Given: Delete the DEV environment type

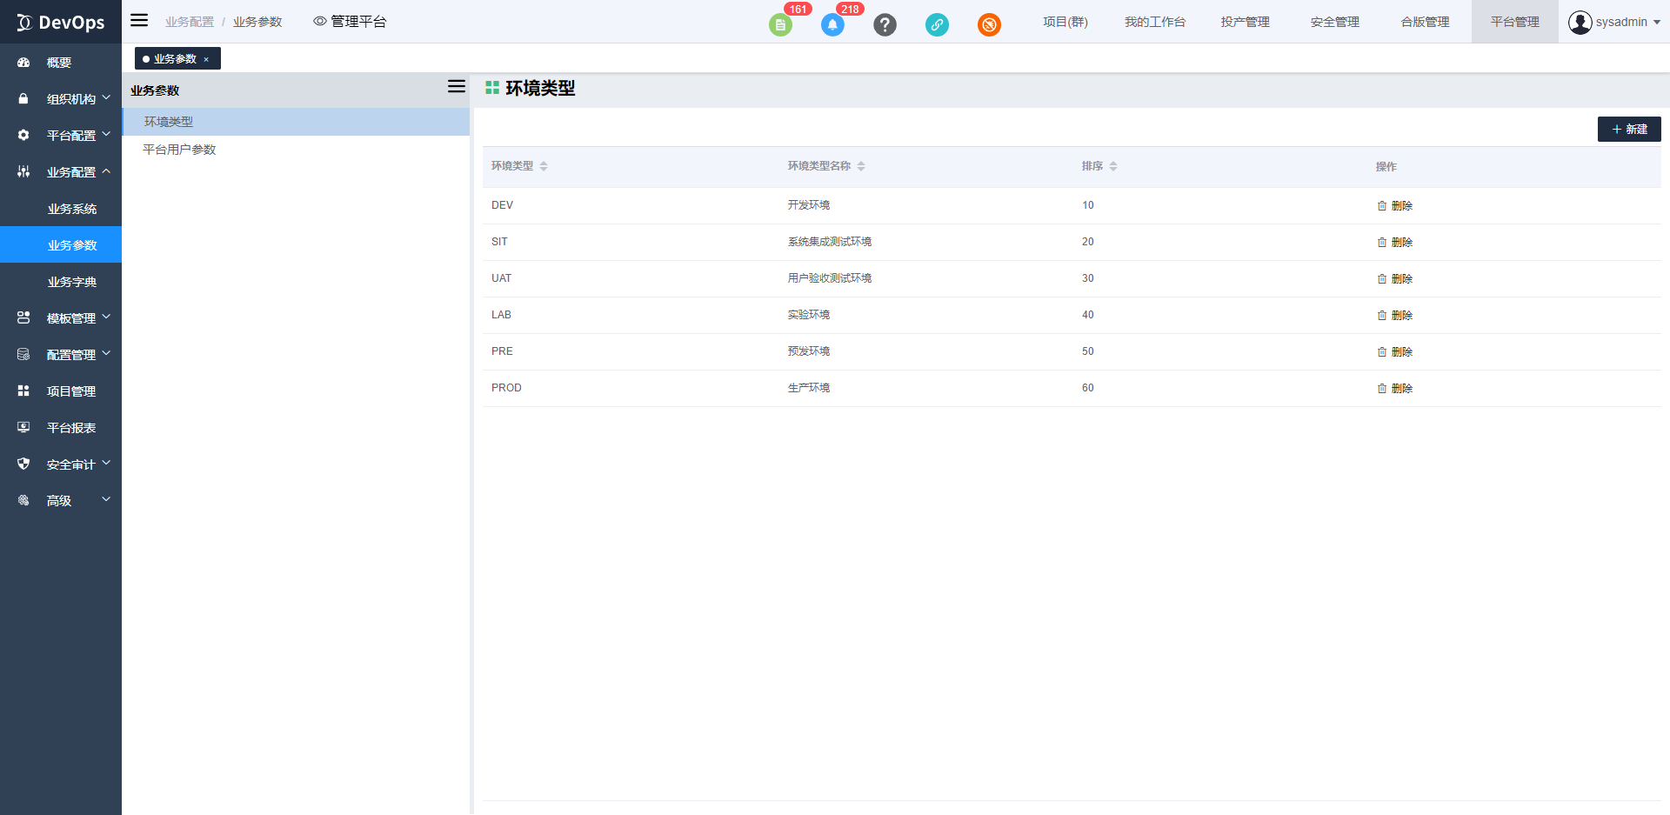Looking at the screenshot, I should pos(1395,206).
